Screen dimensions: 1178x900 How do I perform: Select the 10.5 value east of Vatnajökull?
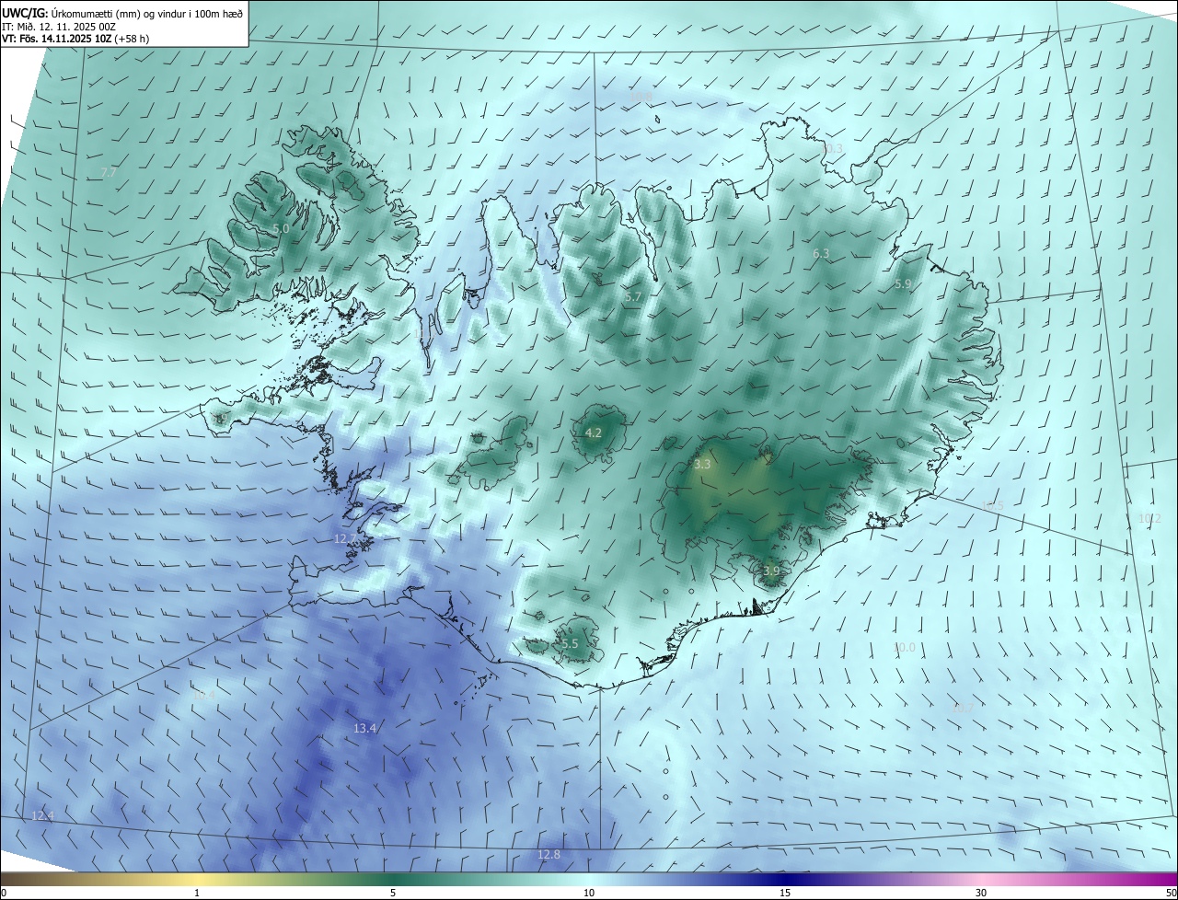[992, 506]
